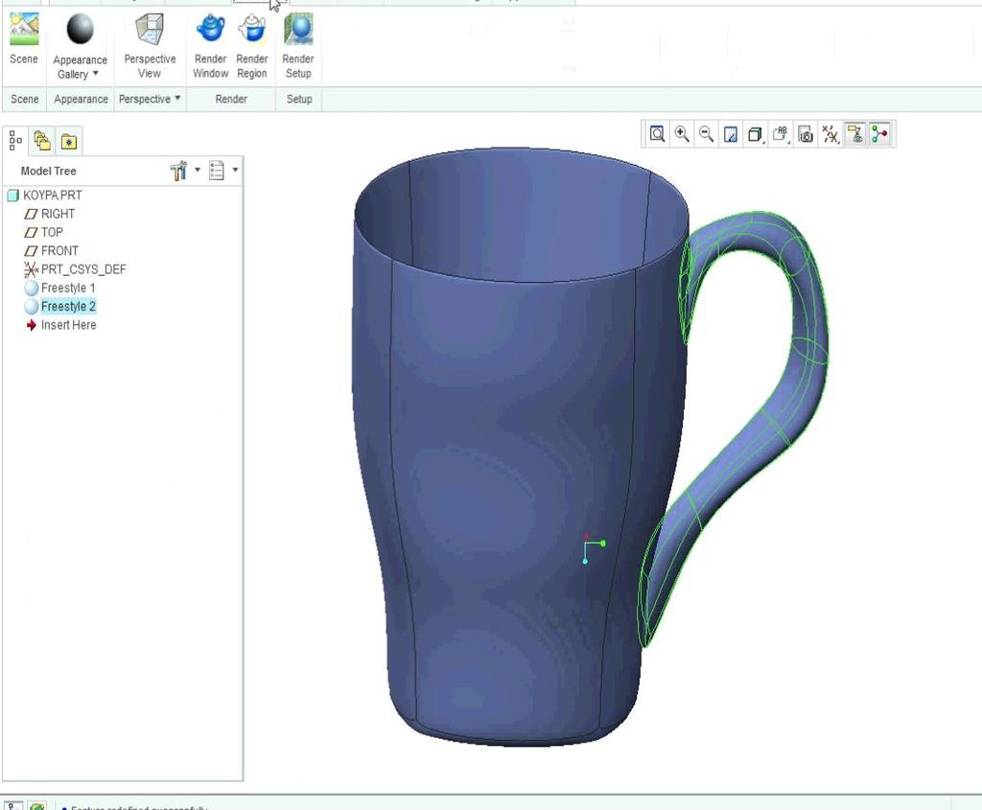Viewport: 982px width, 810px height.
Task: Select the FRONT datum plane
Action: coord(59,251)
